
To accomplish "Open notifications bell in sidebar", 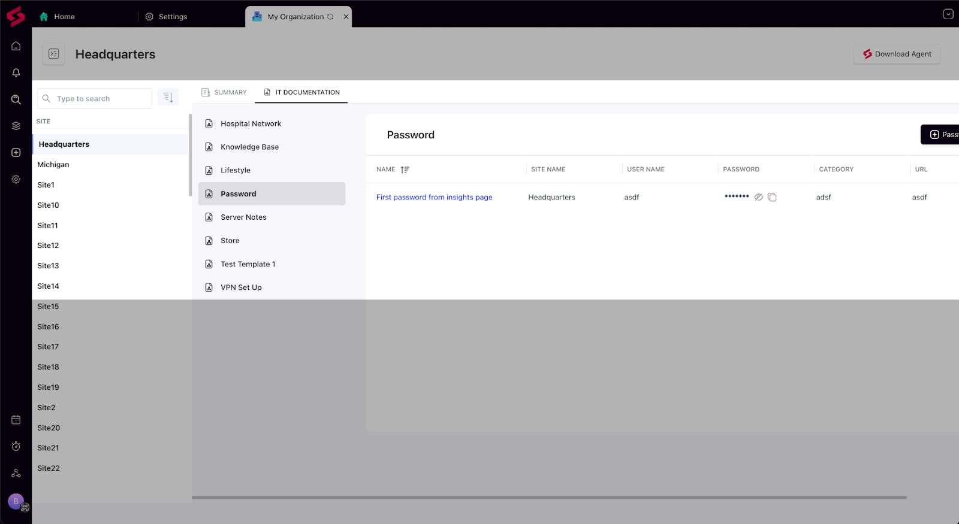I will coord(16,72).
